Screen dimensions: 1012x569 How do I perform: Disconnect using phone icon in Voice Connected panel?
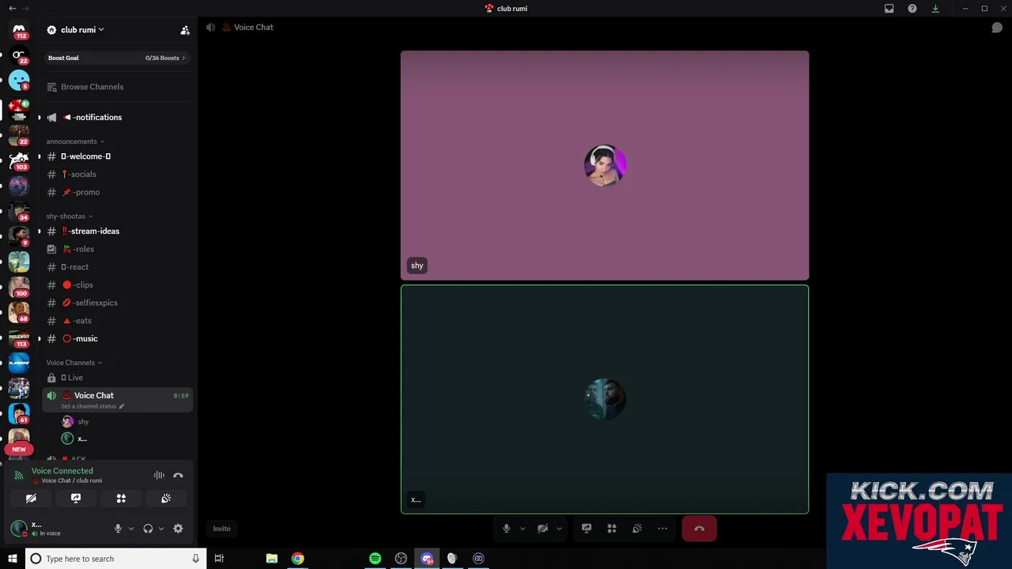pos(178,476)
